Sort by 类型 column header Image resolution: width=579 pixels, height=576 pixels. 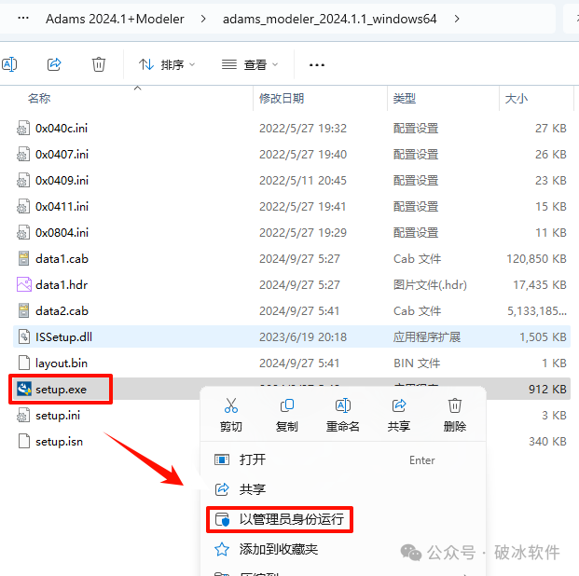pyautogui.click(x=405, y=99)
